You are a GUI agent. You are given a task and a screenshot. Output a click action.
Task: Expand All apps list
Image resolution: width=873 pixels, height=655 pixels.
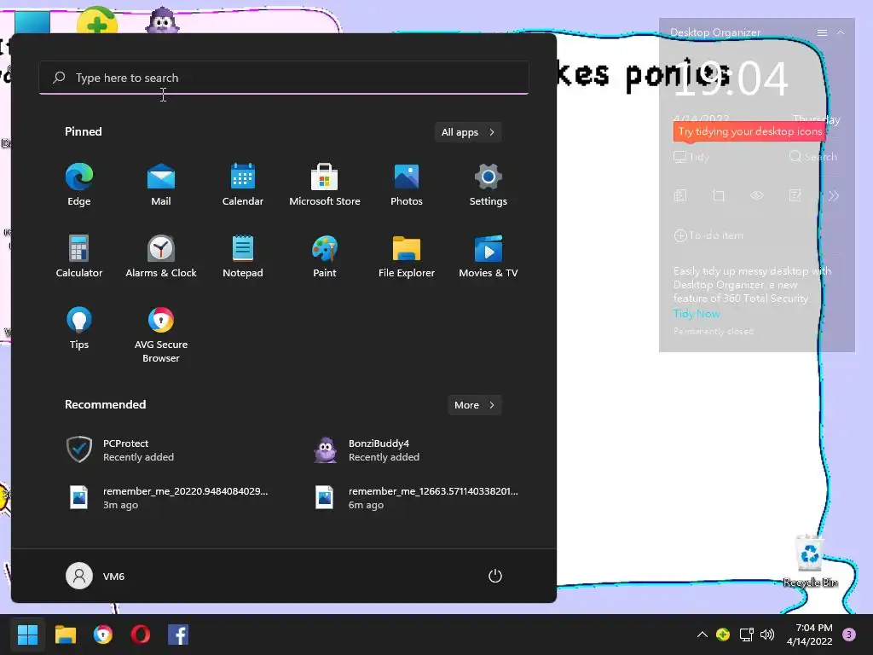(468, 132)
